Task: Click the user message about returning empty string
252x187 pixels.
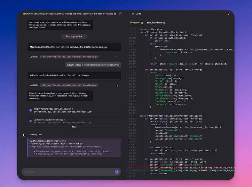Action: tap(93, 65)
